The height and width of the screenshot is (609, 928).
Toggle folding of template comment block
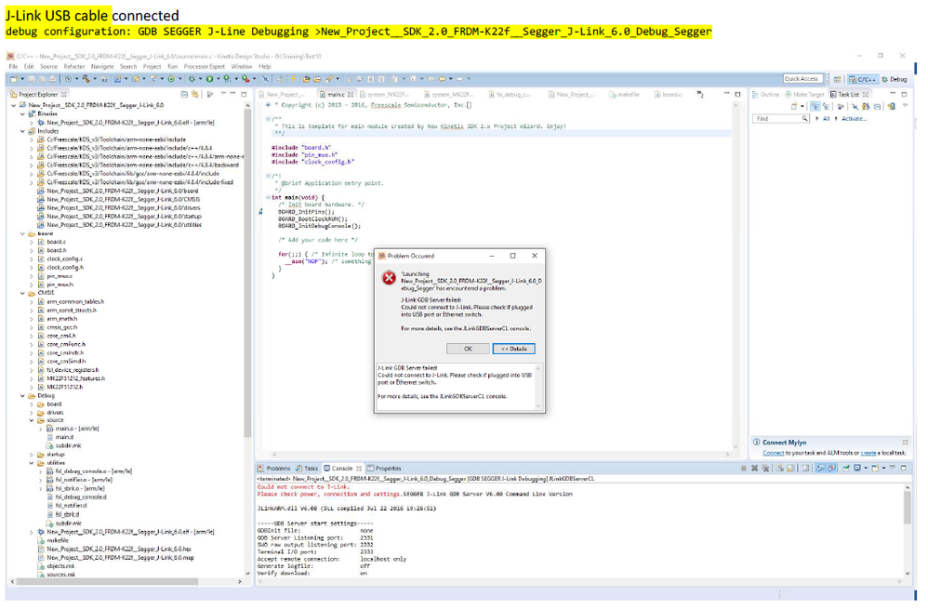click(x=268, y=119)
